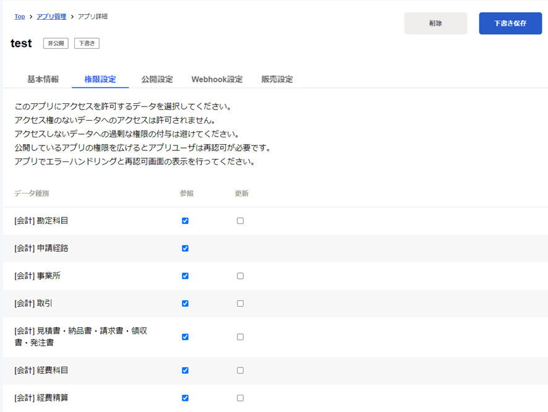Open the 販売設定 tab
Image resolution: width=548 pixels, height=412 pixels.
point(277,79)
